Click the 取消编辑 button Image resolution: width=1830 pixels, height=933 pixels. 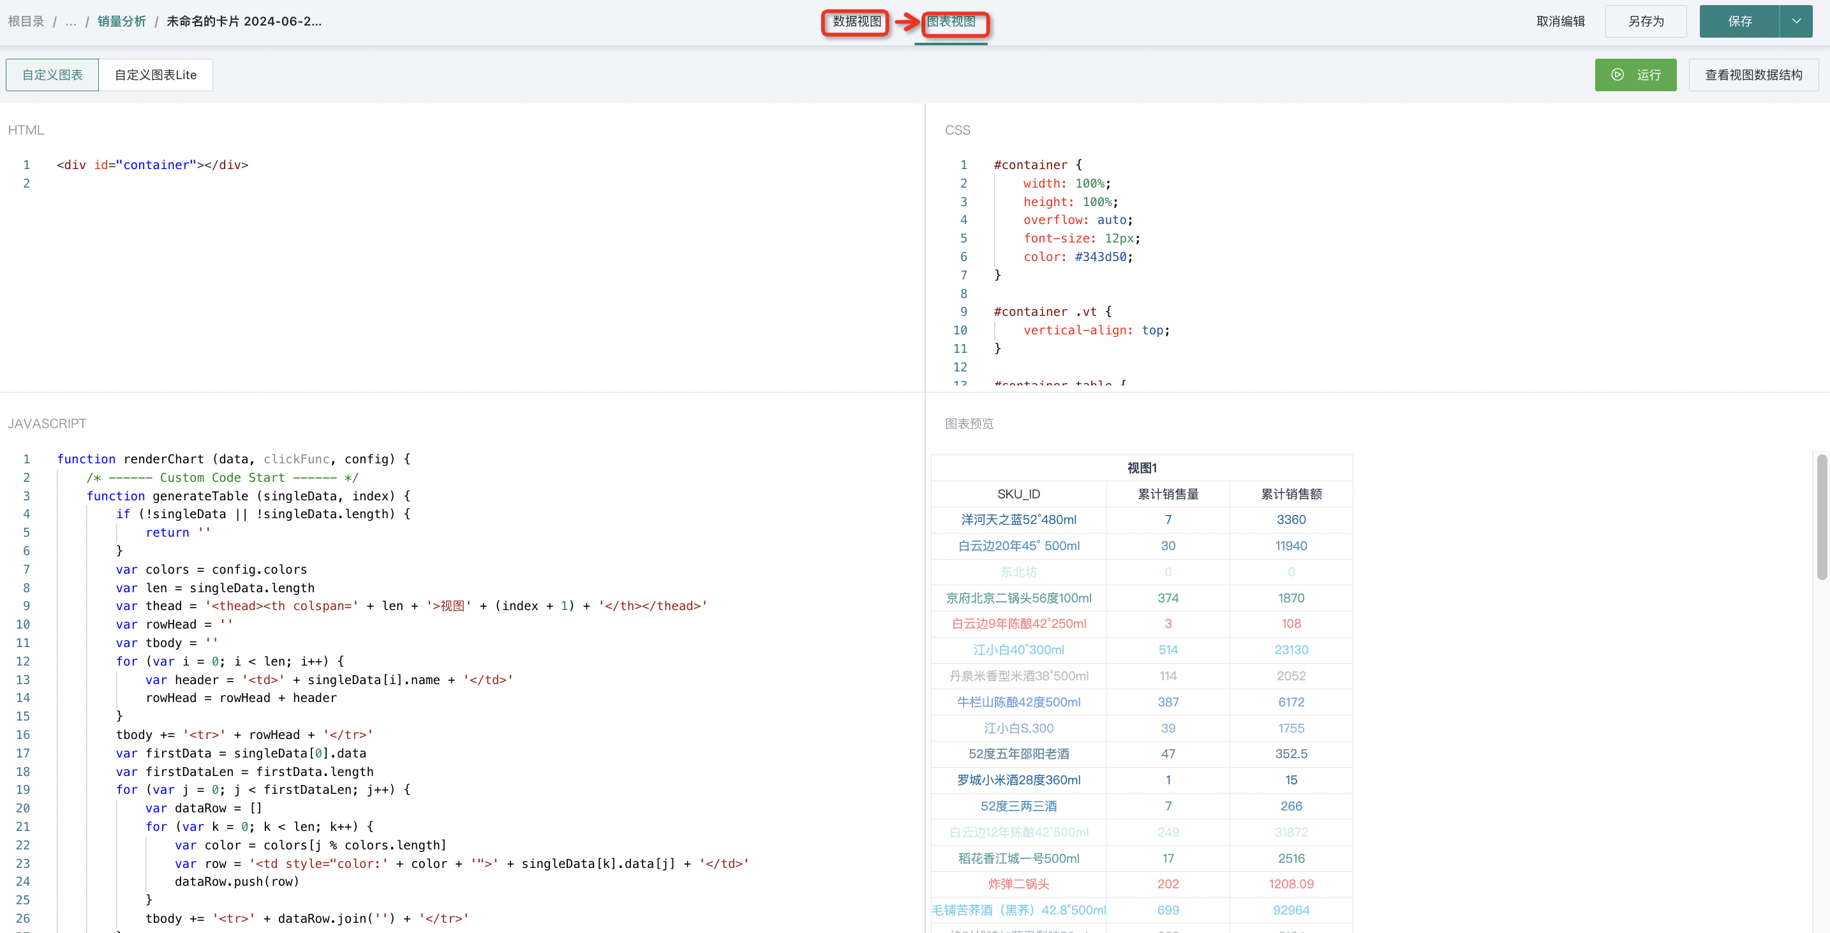point(1560,21)
